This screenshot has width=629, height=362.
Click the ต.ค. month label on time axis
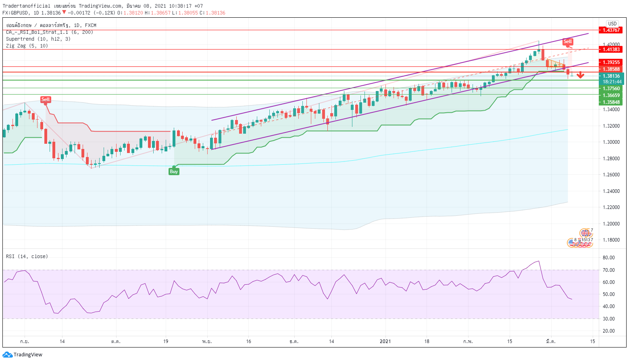116,341
